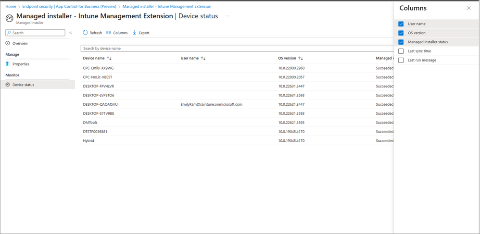Close the Columns panel with X
Screen dimensions: 480x234
[x=468, y=8]
